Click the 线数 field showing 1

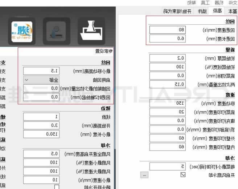coord(41,117)
